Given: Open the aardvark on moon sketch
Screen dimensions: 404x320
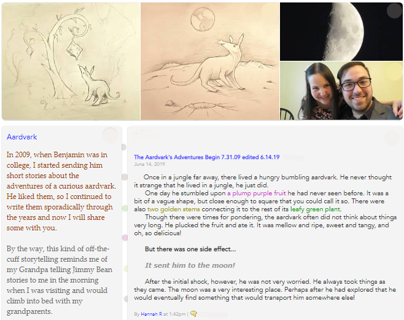Looking at the screenshot, I should [x=210, y=61].
